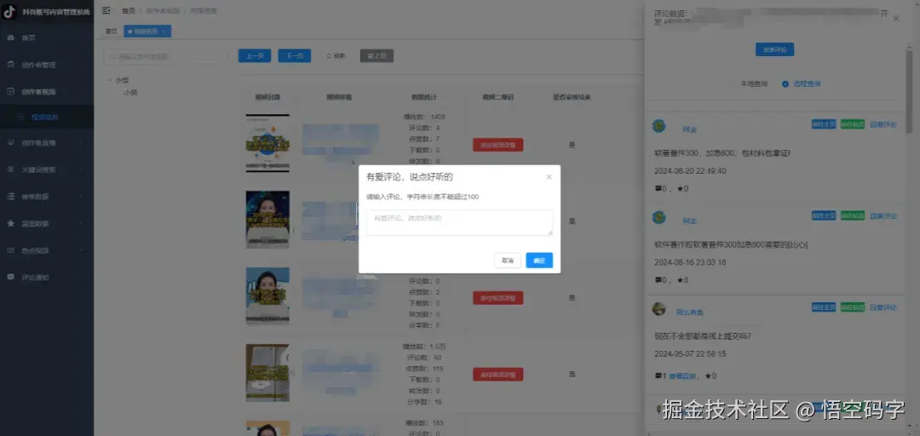Click search icon in the creator filter box
This screenshot has width=920, height=436.
click(113, 57)
